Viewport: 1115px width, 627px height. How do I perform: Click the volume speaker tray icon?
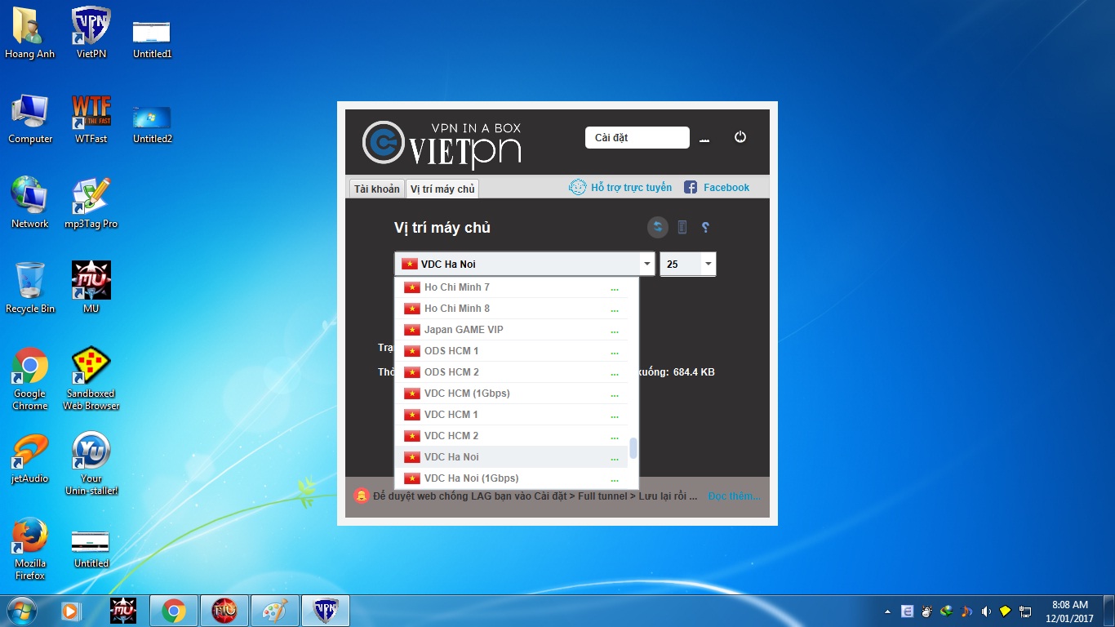click(986, 611)
